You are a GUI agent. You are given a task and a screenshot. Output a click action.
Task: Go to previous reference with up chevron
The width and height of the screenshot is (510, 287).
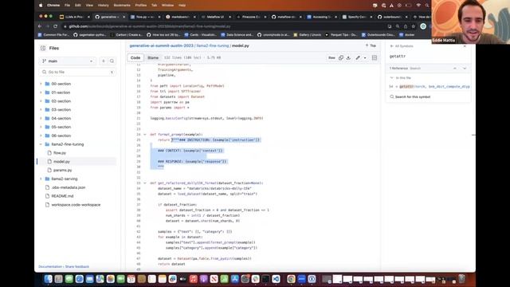pos(455,69)
